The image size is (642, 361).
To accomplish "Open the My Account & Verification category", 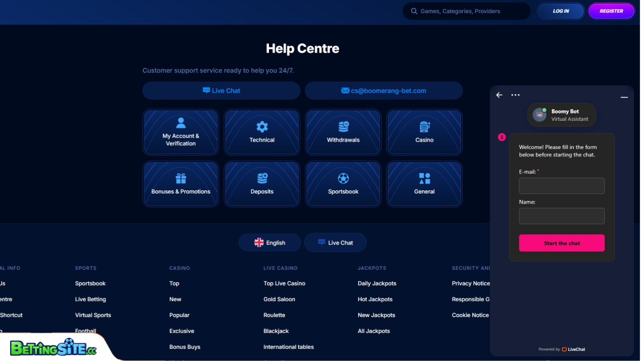I will (181, 132).
